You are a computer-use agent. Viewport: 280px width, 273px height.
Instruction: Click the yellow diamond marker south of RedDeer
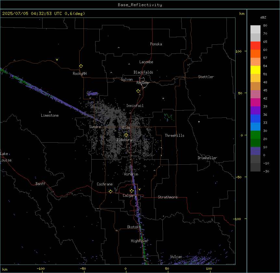point(138,91)
